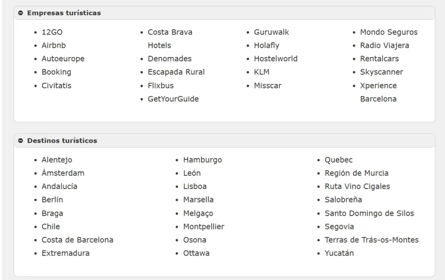Visit the Región de Murcia link
The height and width of the screenshot is (280, 445).
point(356,173)
